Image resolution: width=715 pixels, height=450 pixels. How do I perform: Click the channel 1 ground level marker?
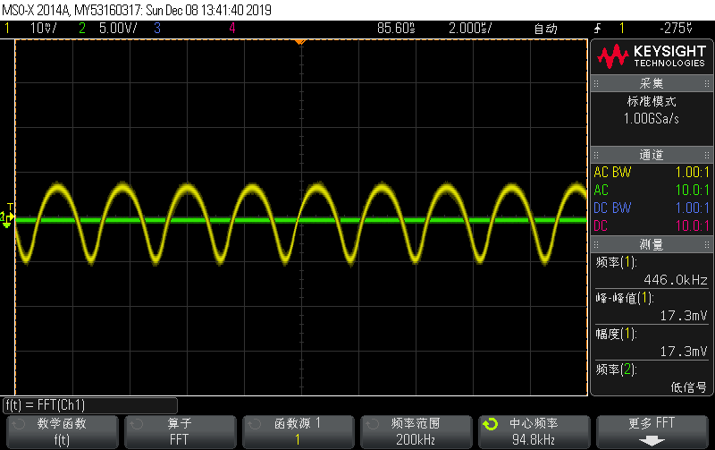tap(6, 219)
